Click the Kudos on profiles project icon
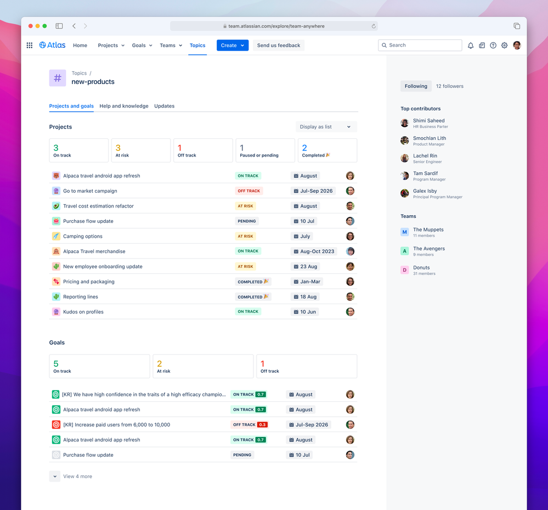This screenshot has height=510, width=548. [x=56, y=312]
